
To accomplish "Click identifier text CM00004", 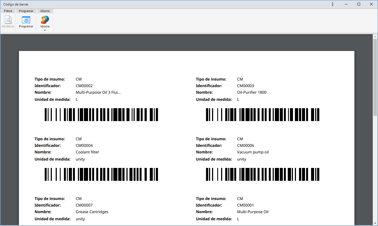I will click(84, 145).
